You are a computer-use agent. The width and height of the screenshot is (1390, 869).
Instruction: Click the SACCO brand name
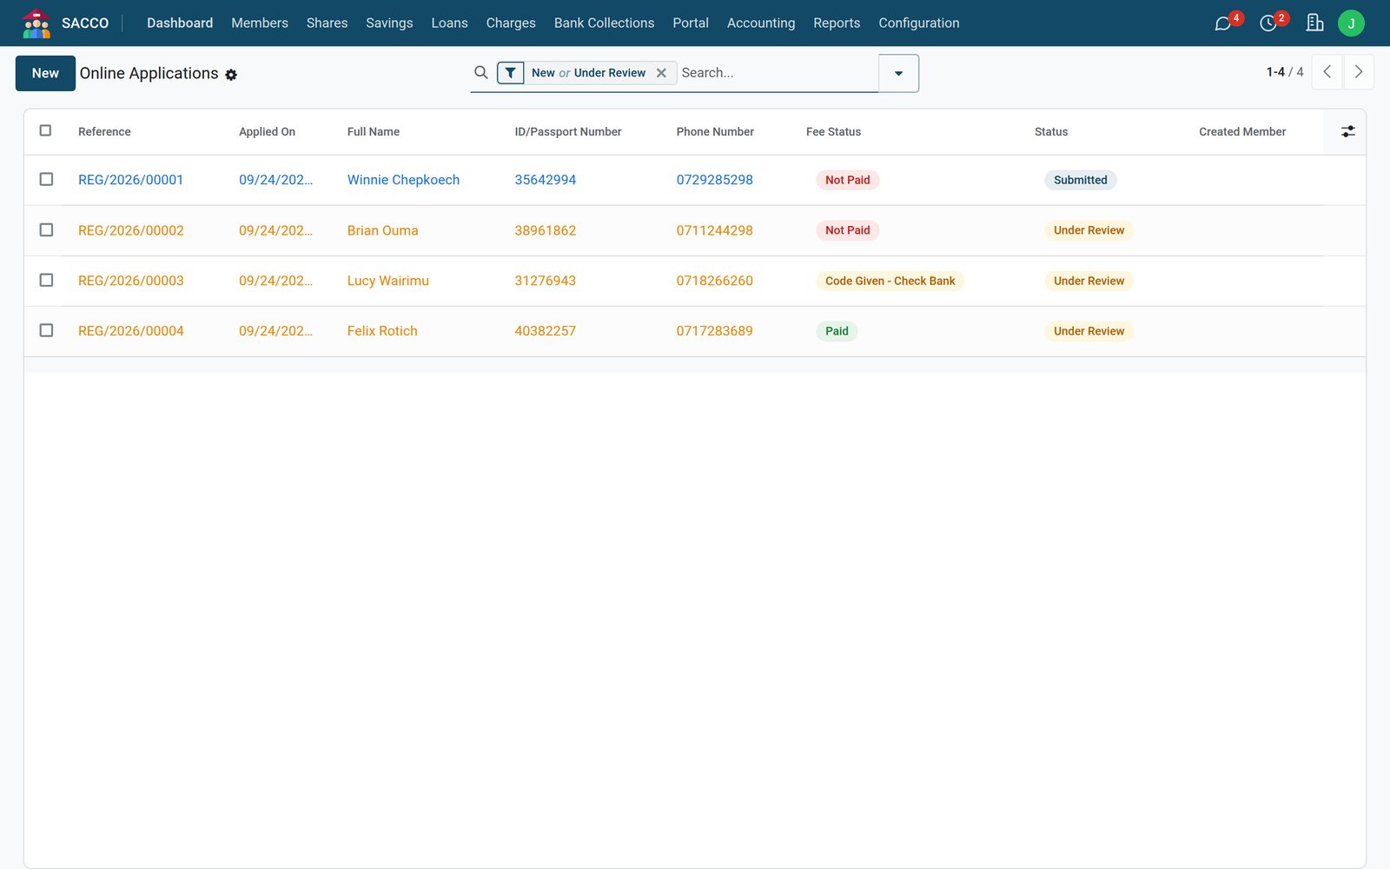click(85, 23)
